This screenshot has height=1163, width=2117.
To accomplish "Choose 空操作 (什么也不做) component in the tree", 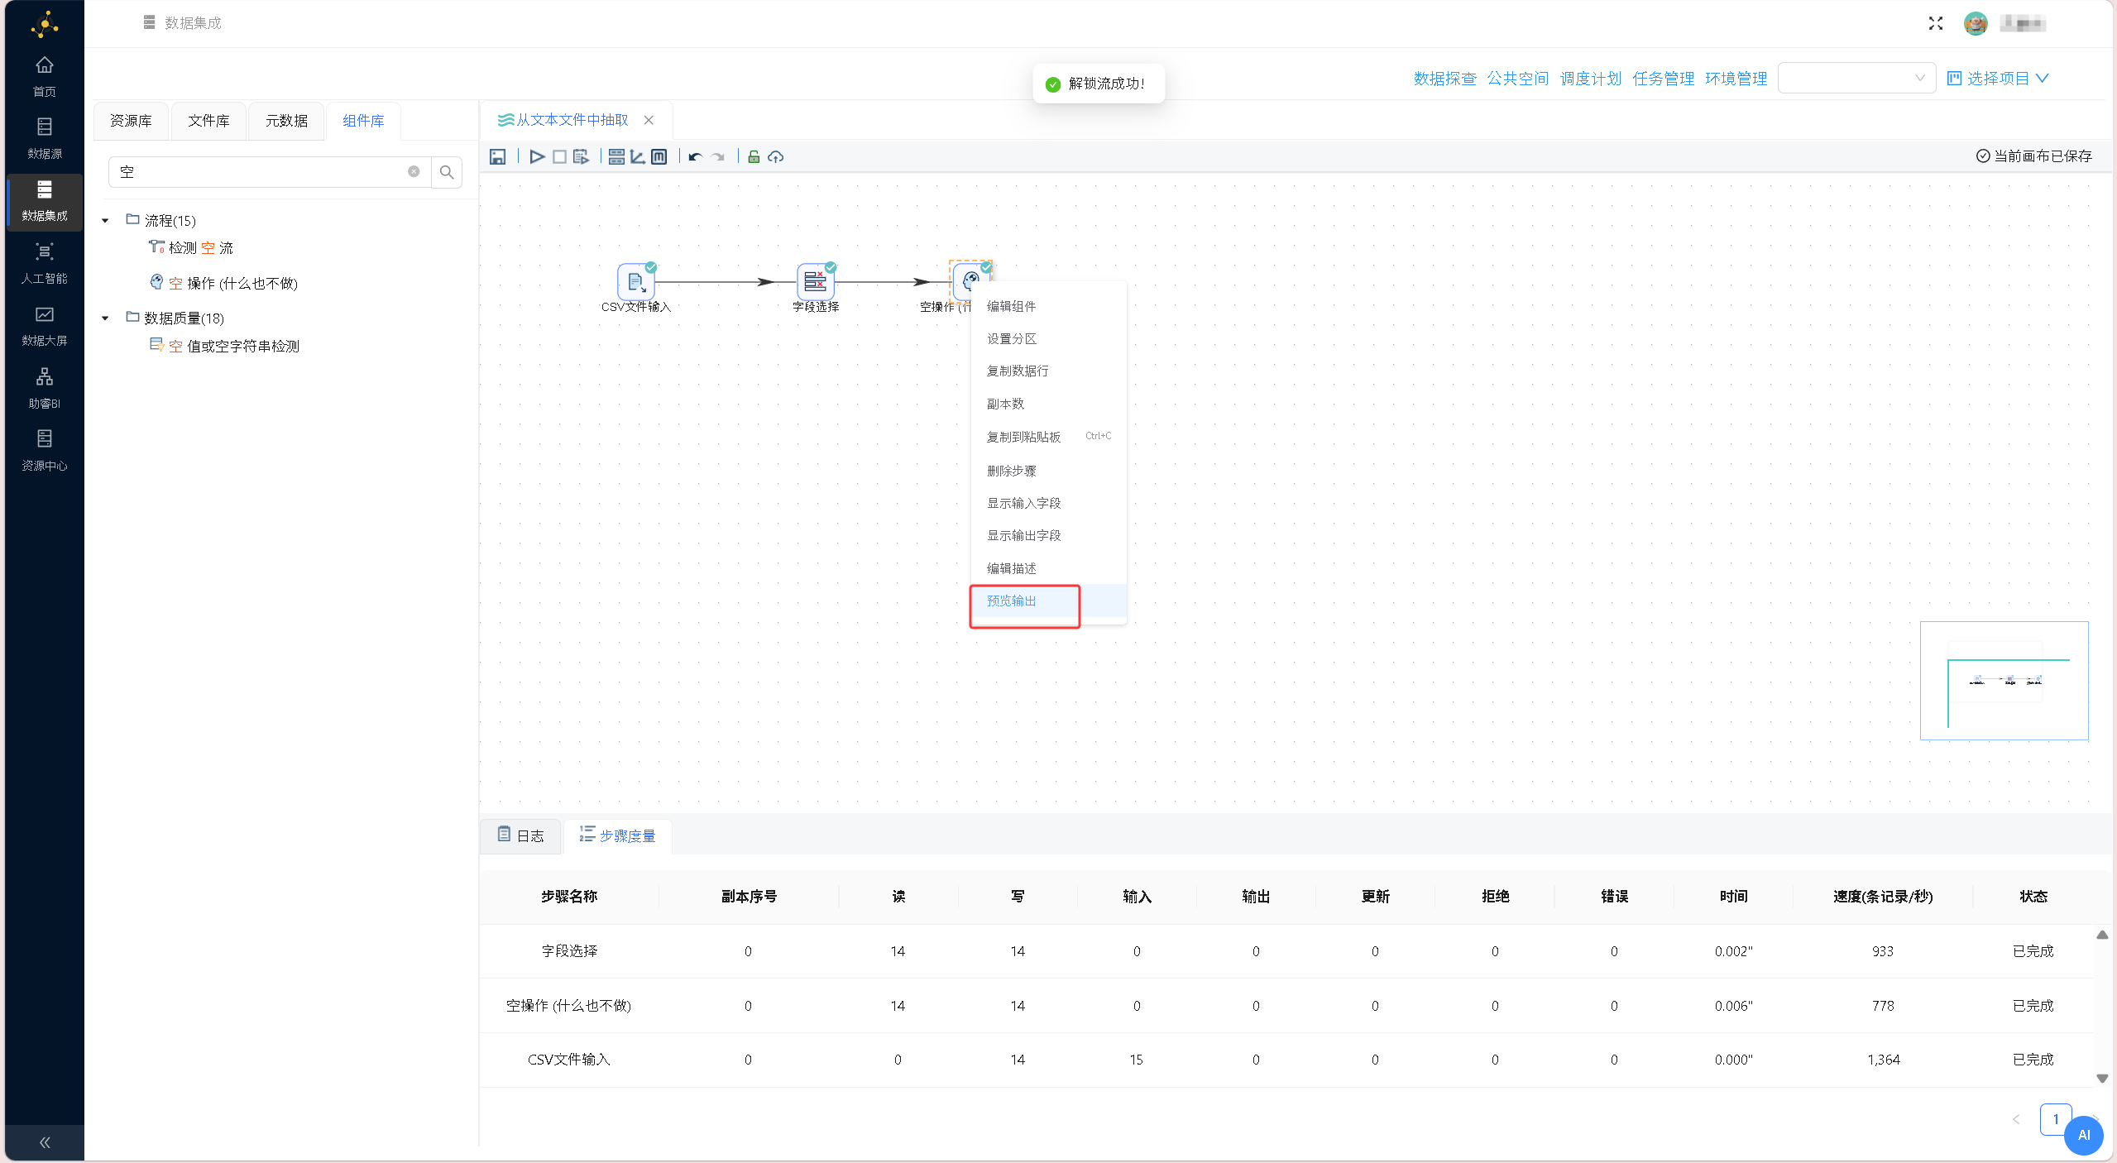I will point(223,283).
